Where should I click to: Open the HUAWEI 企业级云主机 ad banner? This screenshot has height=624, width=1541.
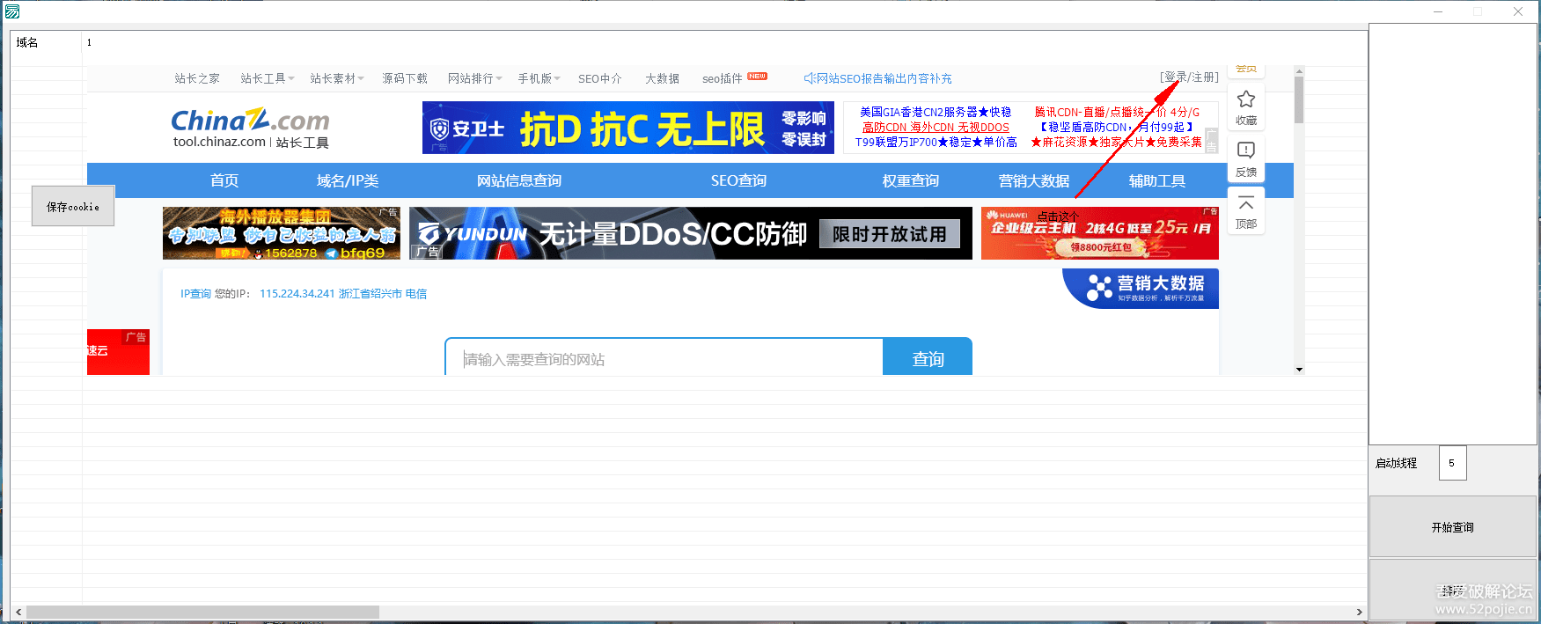point(1100,233)
